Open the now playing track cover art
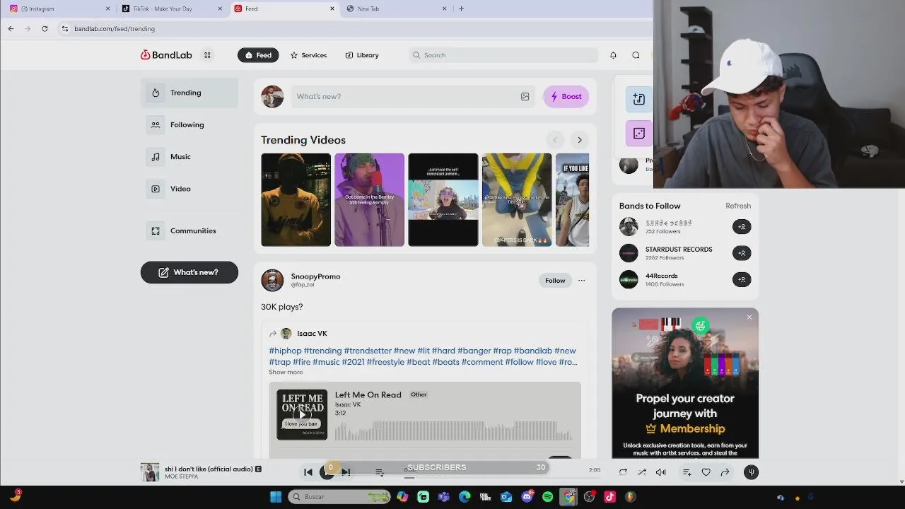 [x=150, y=472]
